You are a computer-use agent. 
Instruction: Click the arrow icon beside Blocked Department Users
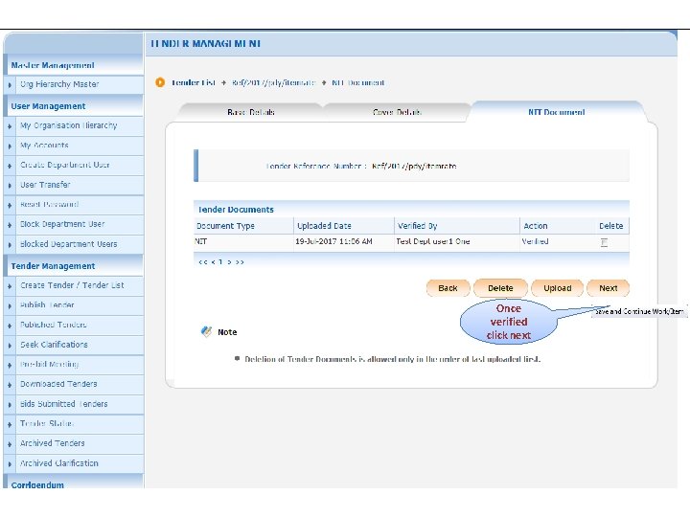(x=10, y=245)
